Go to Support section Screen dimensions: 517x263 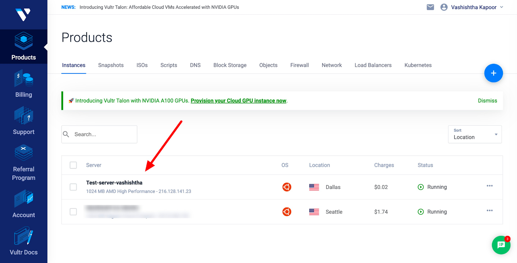(x=24, y=121)
